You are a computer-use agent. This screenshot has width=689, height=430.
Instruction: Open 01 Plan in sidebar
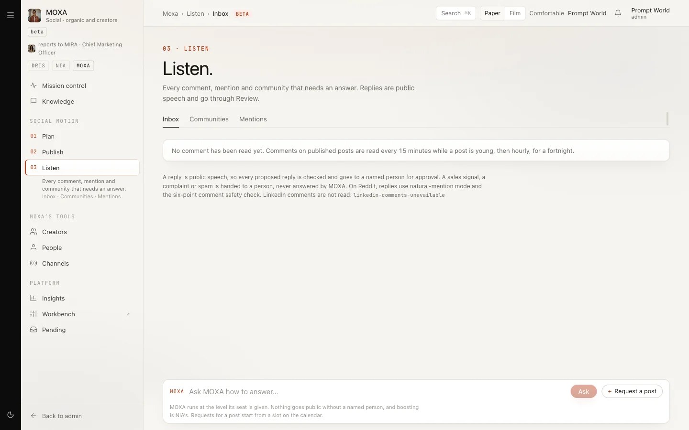click(82, 136)
